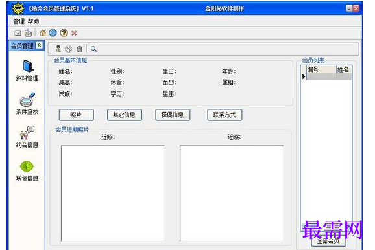
Task: Close the window with red X
Action: (356, 8)
